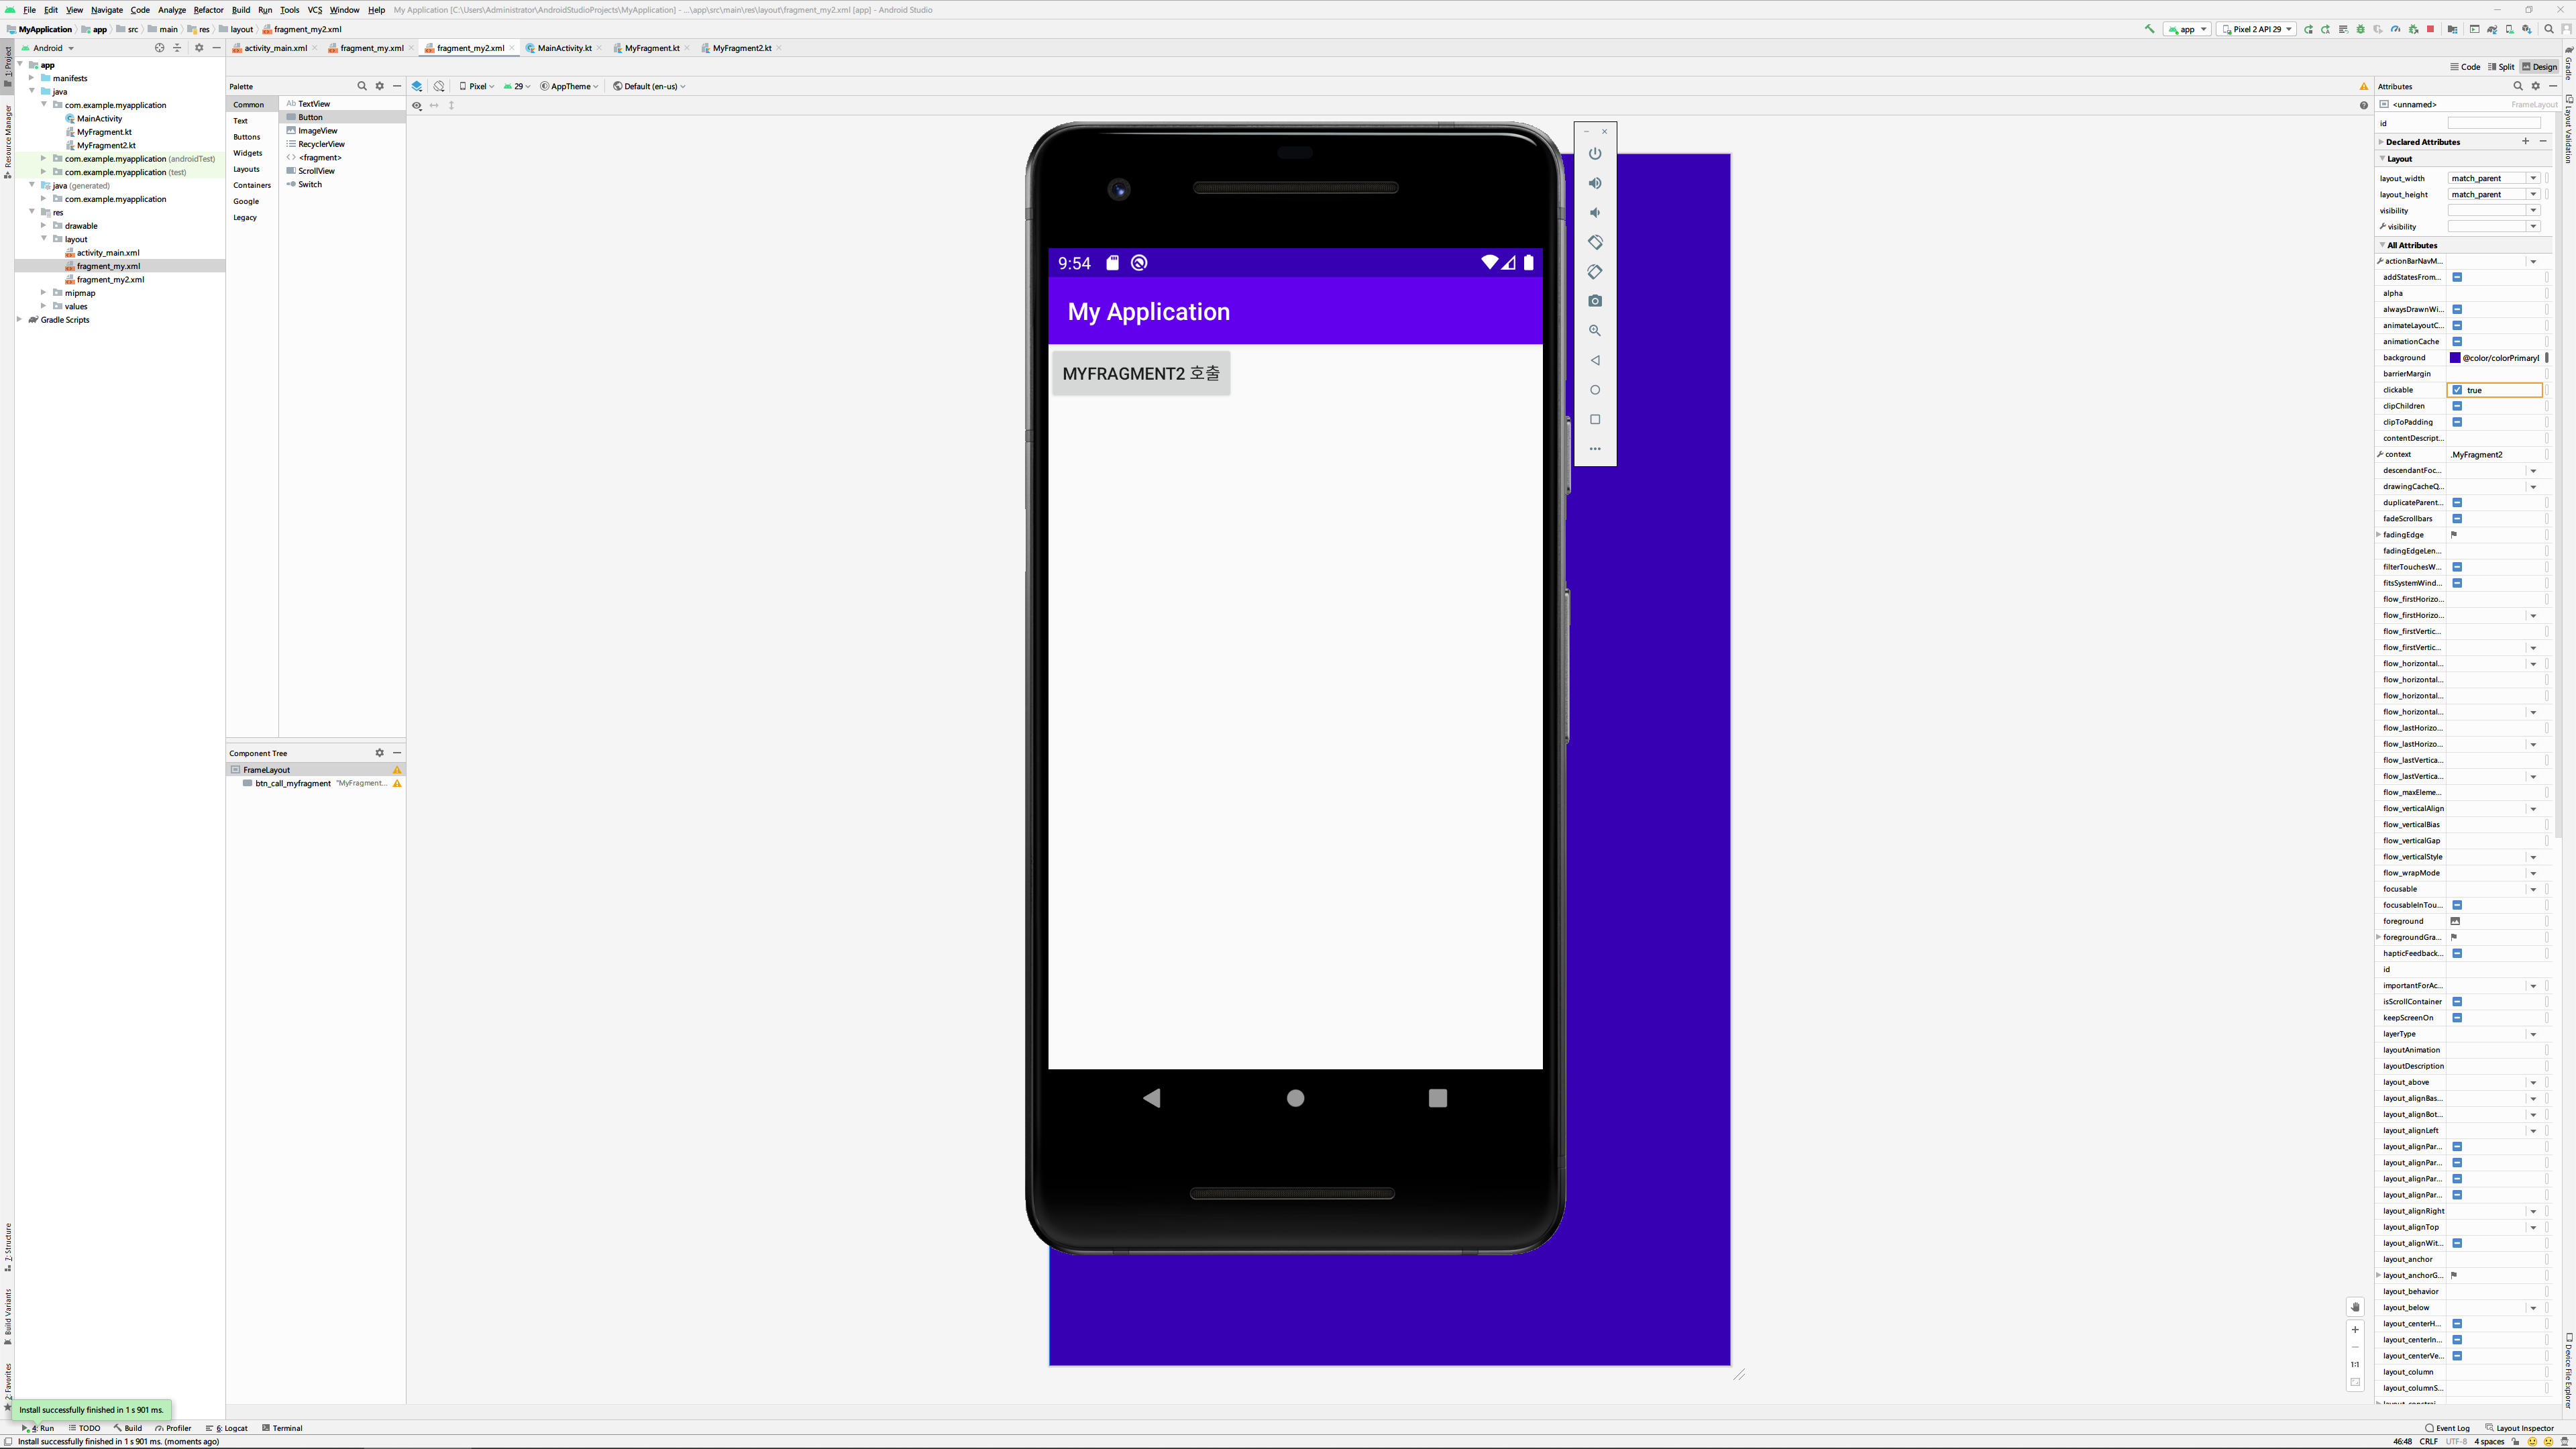This screenshot has height=1449, width=2576.
Task: Switch to Code view mode
Action: (2465, 67)
